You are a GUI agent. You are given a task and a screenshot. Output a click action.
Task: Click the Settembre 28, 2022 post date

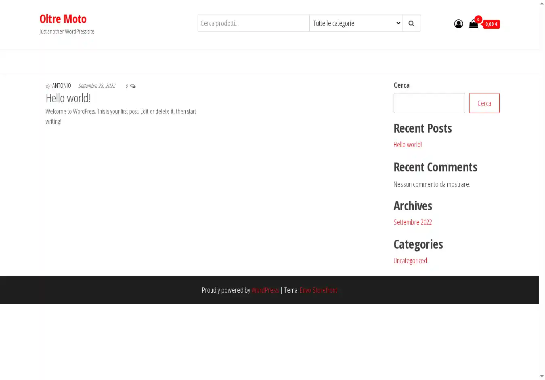pyautogui.click(x=97, y=86)
